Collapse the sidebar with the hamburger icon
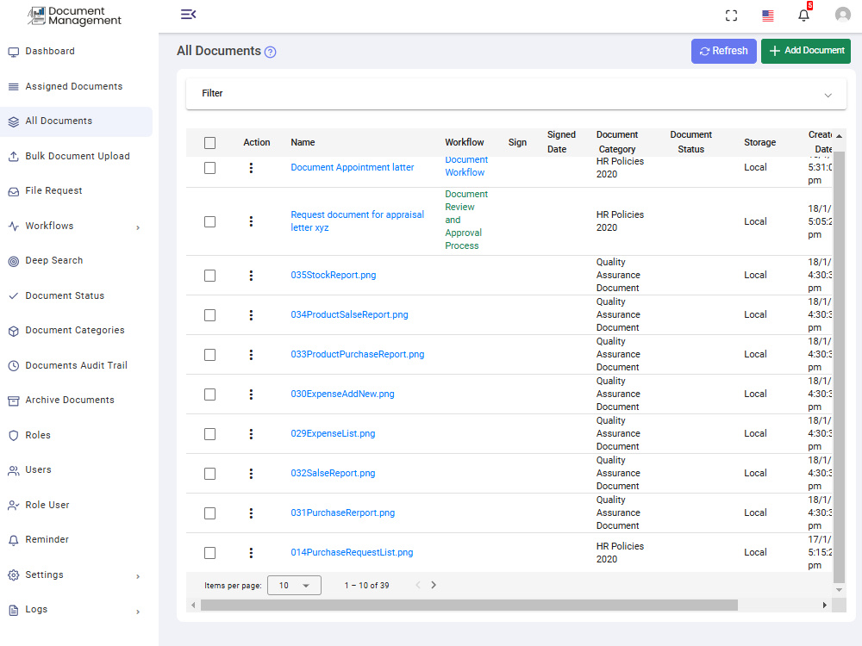862x646 pixels. click(188, 15)
